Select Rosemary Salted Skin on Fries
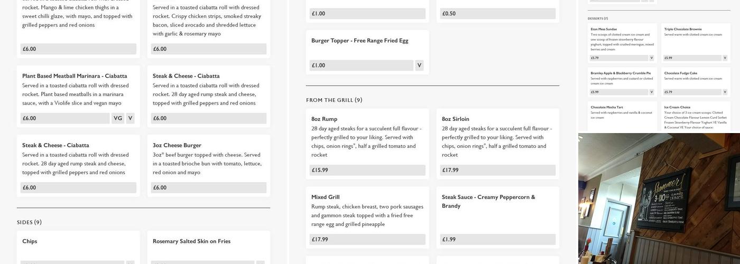This screenshot has width=740, height=264. pos(191,241)
